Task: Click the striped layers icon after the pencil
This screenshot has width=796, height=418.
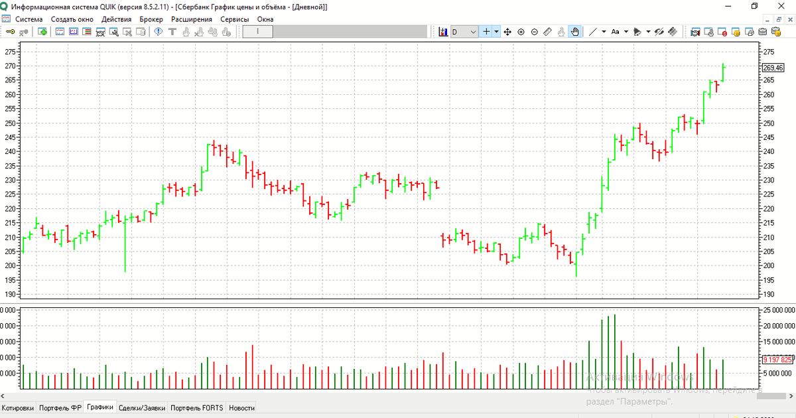Action: 672,31
